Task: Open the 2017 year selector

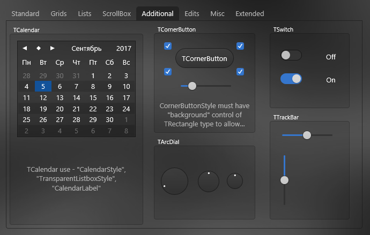Action: [x=124, y=49]
